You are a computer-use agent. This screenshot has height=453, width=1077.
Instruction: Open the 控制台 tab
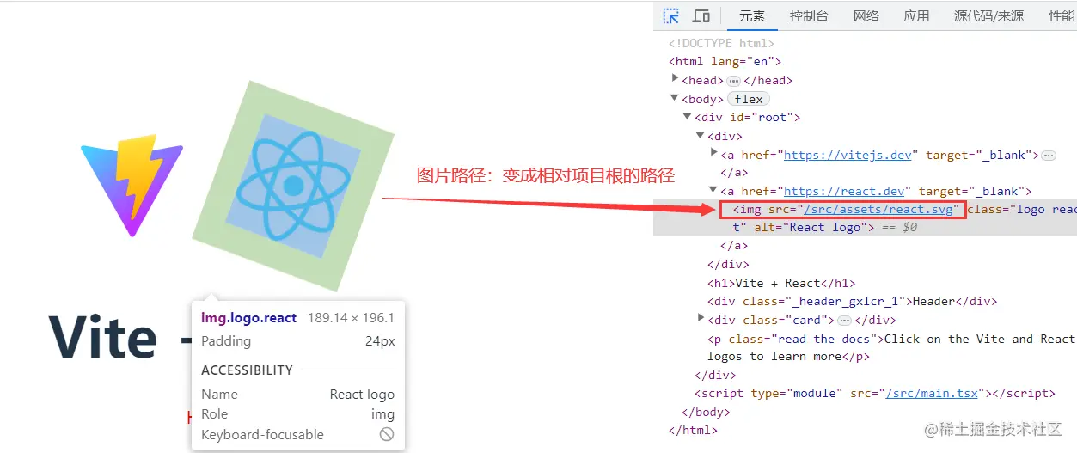[x=809, y=15]
